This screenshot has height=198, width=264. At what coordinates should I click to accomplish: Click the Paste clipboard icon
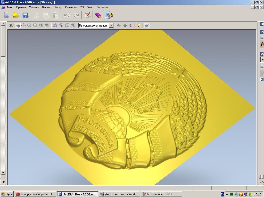56,15
